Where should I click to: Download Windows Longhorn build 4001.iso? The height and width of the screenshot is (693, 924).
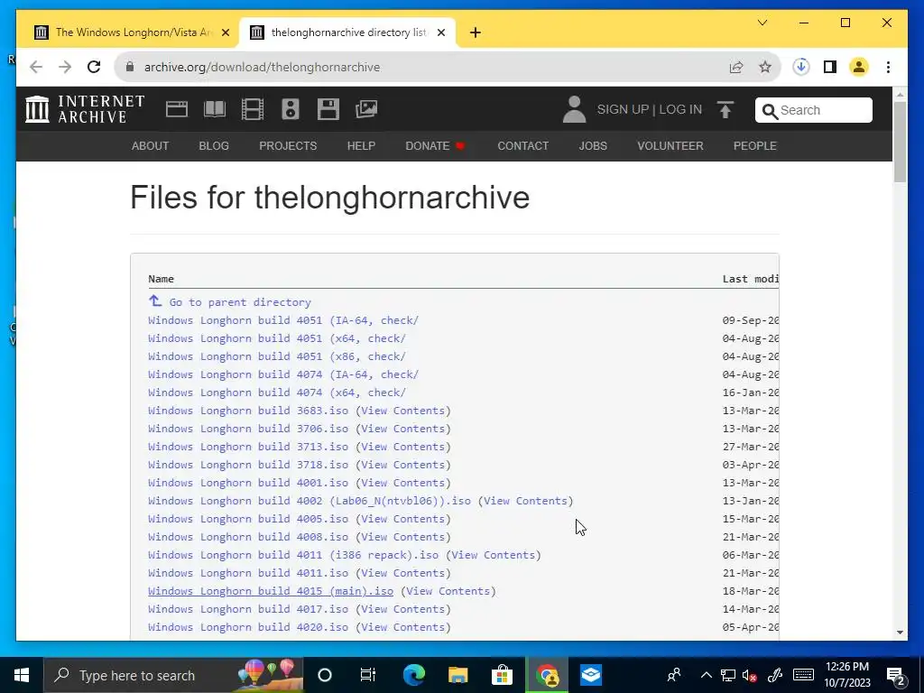tap(248, 483)
